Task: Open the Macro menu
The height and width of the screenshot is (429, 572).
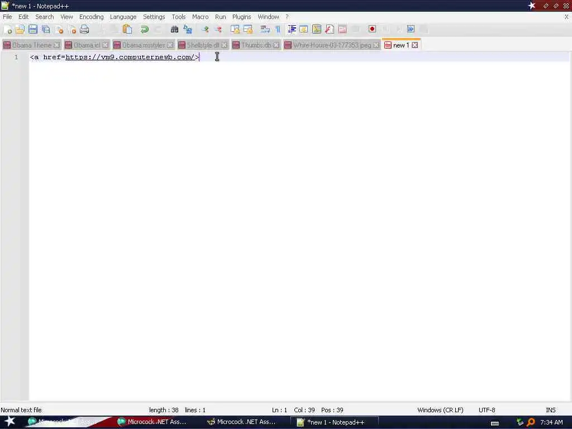Action: (x=201, y=17)
